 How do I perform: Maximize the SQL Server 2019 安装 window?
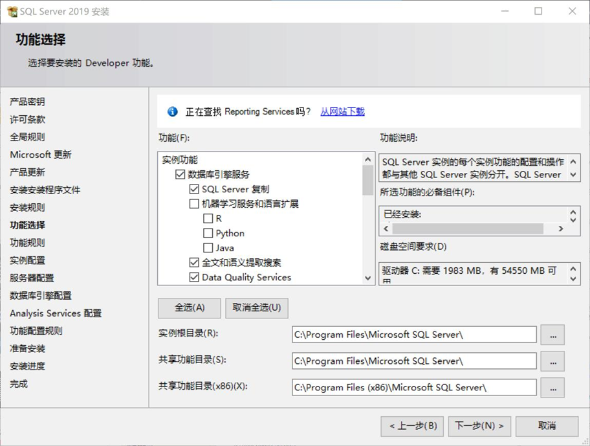[x=538, y=11]
